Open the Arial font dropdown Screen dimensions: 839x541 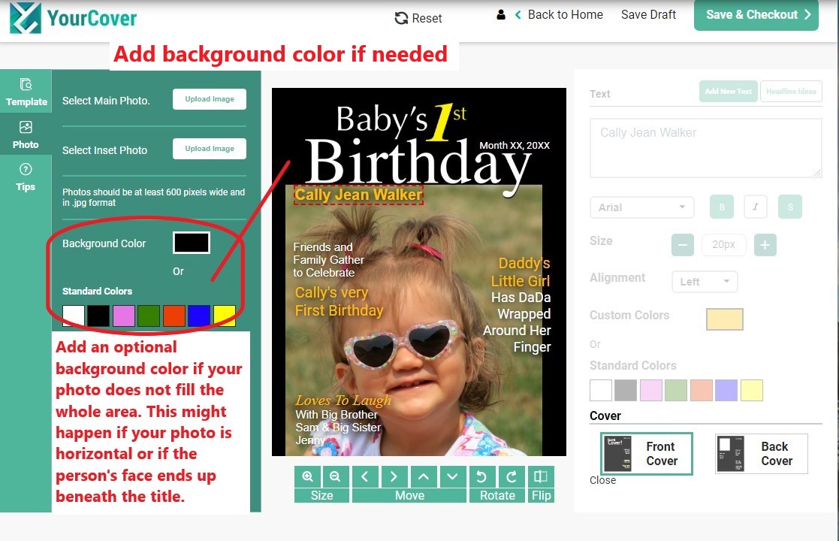point(641,207)
